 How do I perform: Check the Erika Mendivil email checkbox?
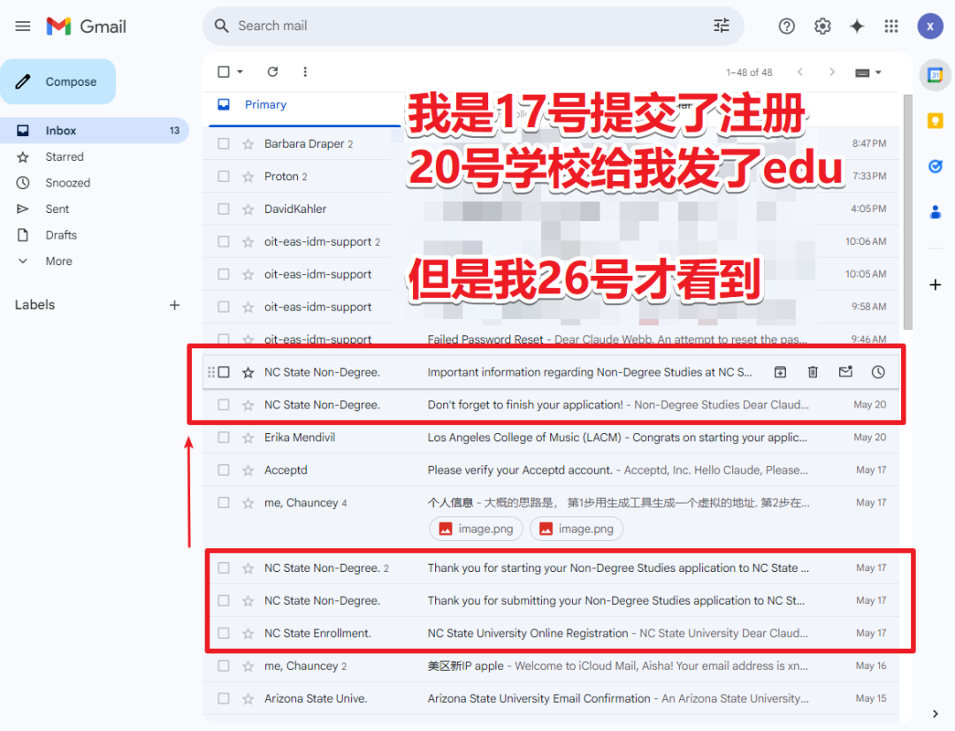[224, 437]
